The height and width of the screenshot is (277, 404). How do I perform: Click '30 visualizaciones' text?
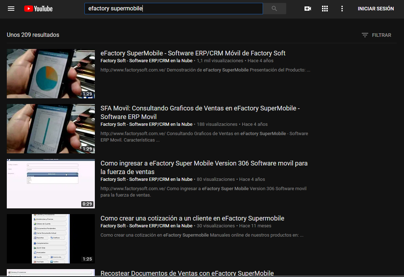click(x=216, y=226)
